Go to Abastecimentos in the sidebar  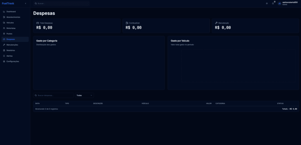click(15, 17)
